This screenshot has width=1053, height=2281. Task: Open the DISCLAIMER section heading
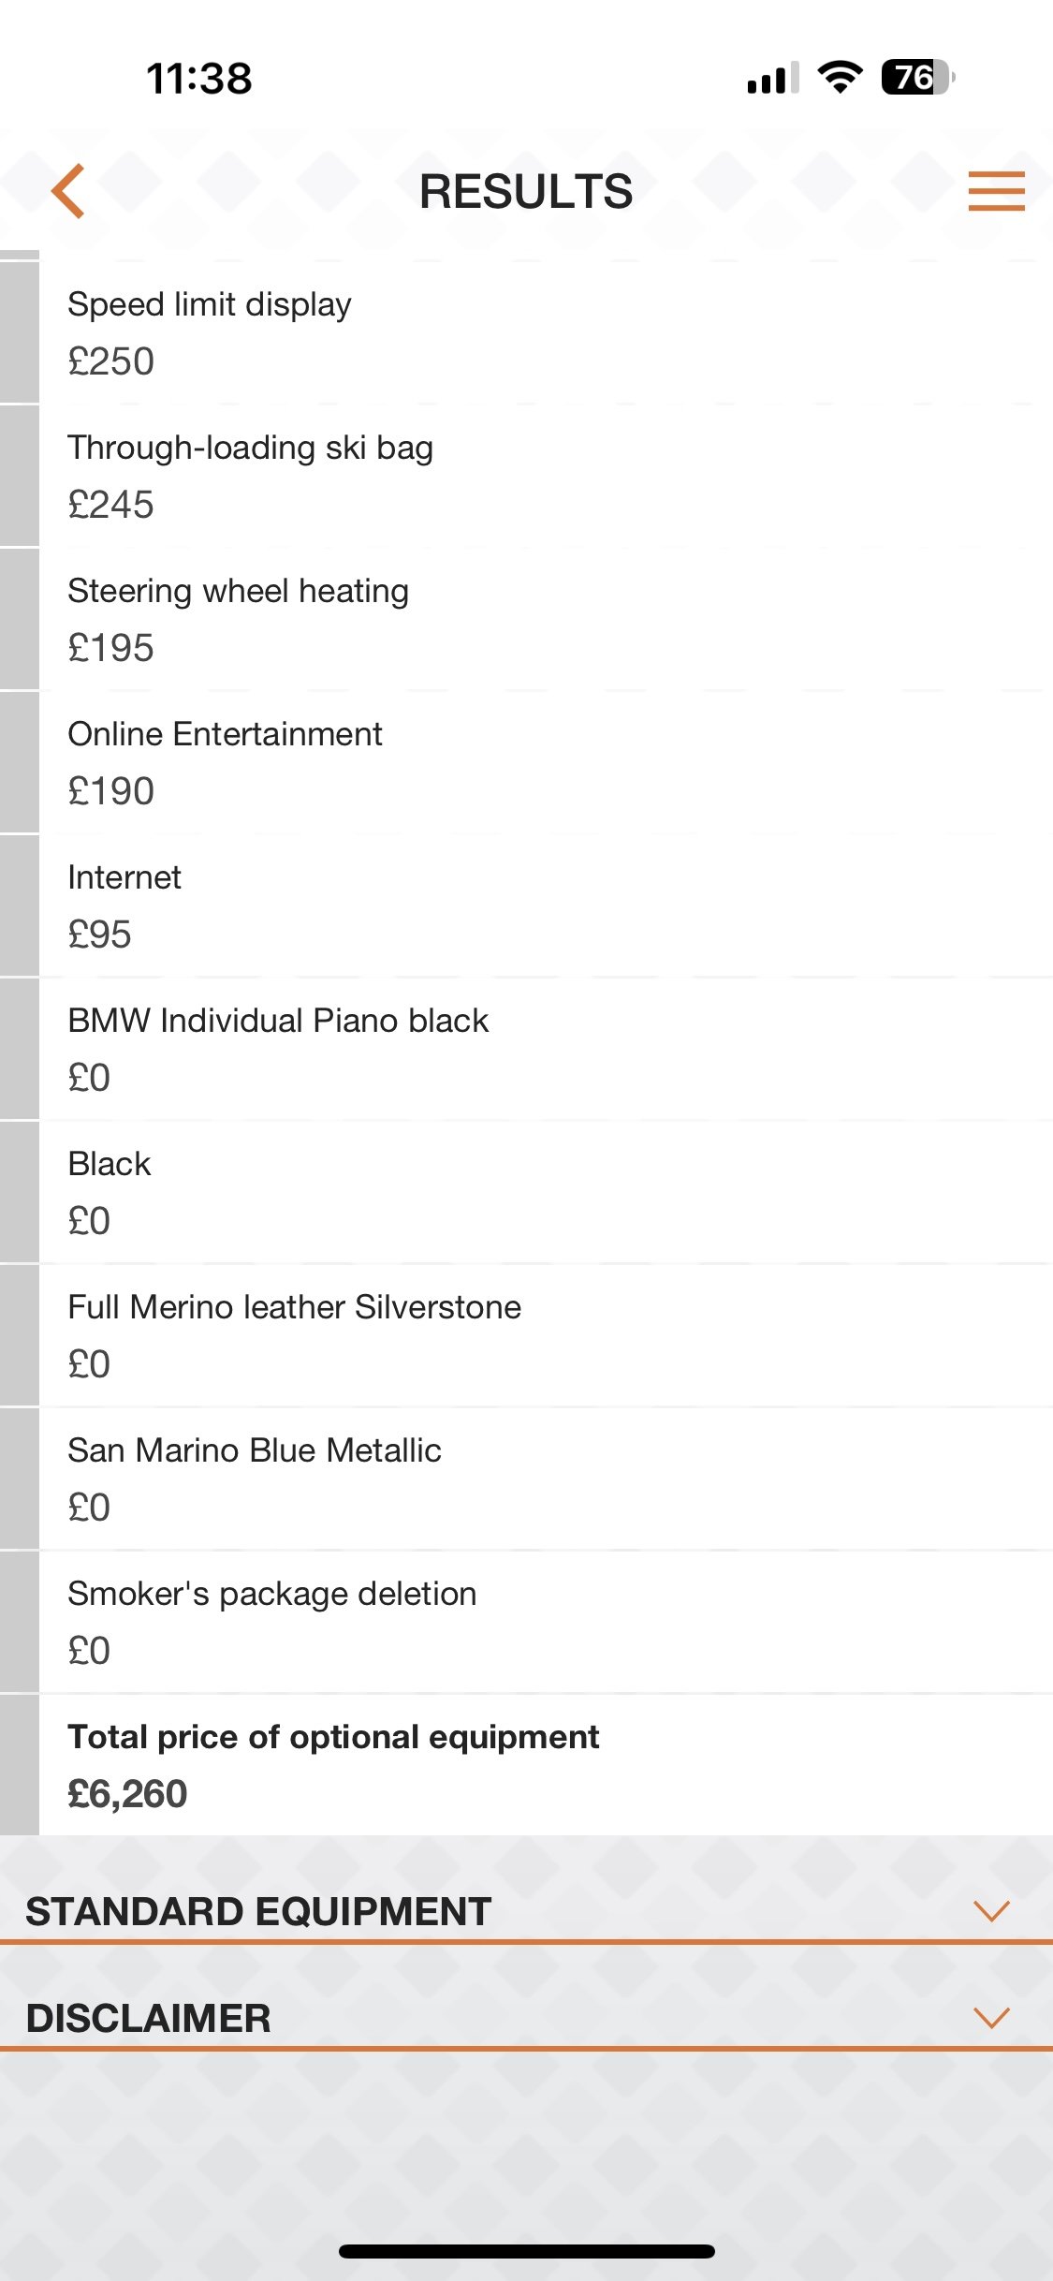click(x=149, y=2018)
